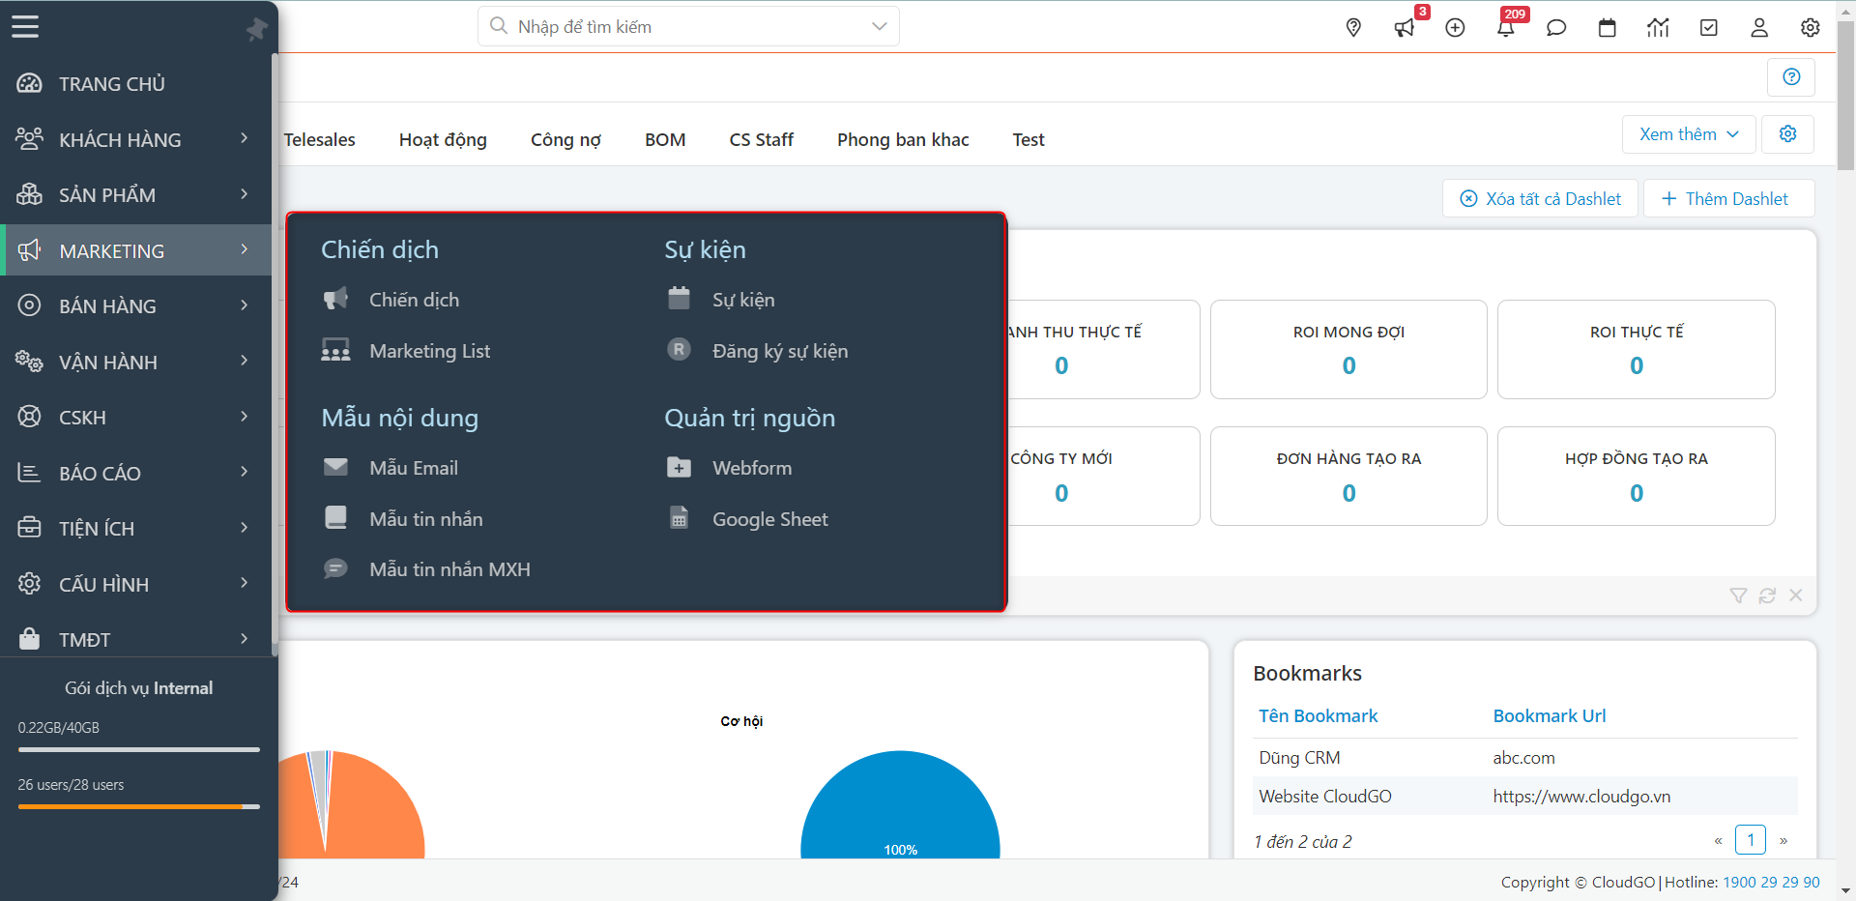Screen dimensions: 1856x901
Task: Toggle the hamburger menu button
Action: [25, 27]
